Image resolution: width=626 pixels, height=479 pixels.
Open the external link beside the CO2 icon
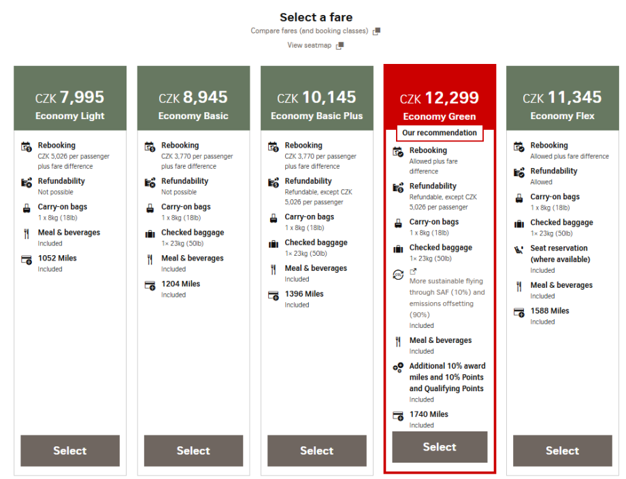(413, 271)
